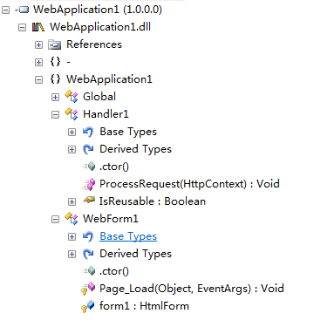Click the ProcessRequest method icon
Screen dimensions: 314x327
[88, 184]
